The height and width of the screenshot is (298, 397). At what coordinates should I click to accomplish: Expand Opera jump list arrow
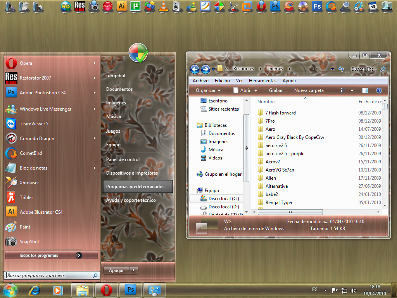pyautogui.click(x=95, y=63)
